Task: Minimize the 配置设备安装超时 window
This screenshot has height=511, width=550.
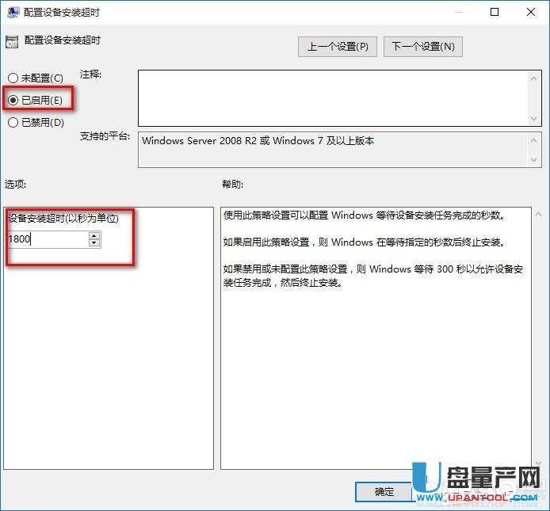Action: coord(459,13)
